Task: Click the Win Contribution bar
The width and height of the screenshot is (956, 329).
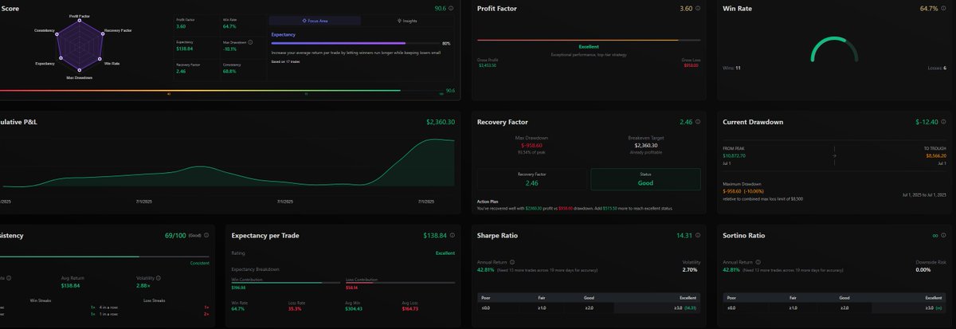Action: click(x=287, y=283)
